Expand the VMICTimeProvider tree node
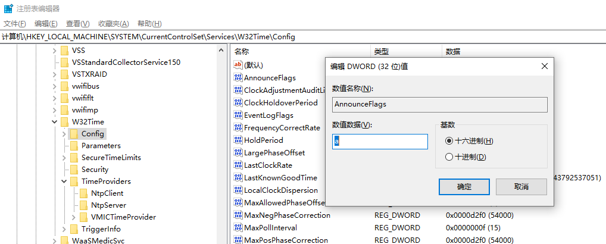Image resolution: width=606 pixels, height=244 pixels. 73,217
